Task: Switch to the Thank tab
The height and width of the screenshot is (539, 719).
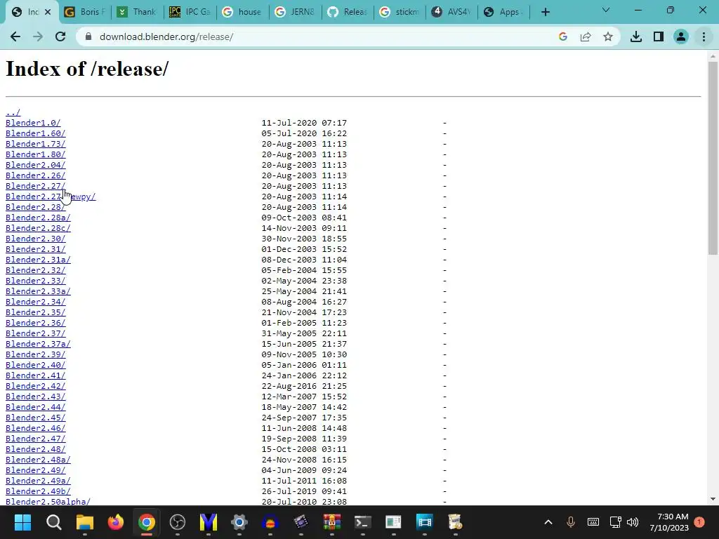Action: [138, 12]
